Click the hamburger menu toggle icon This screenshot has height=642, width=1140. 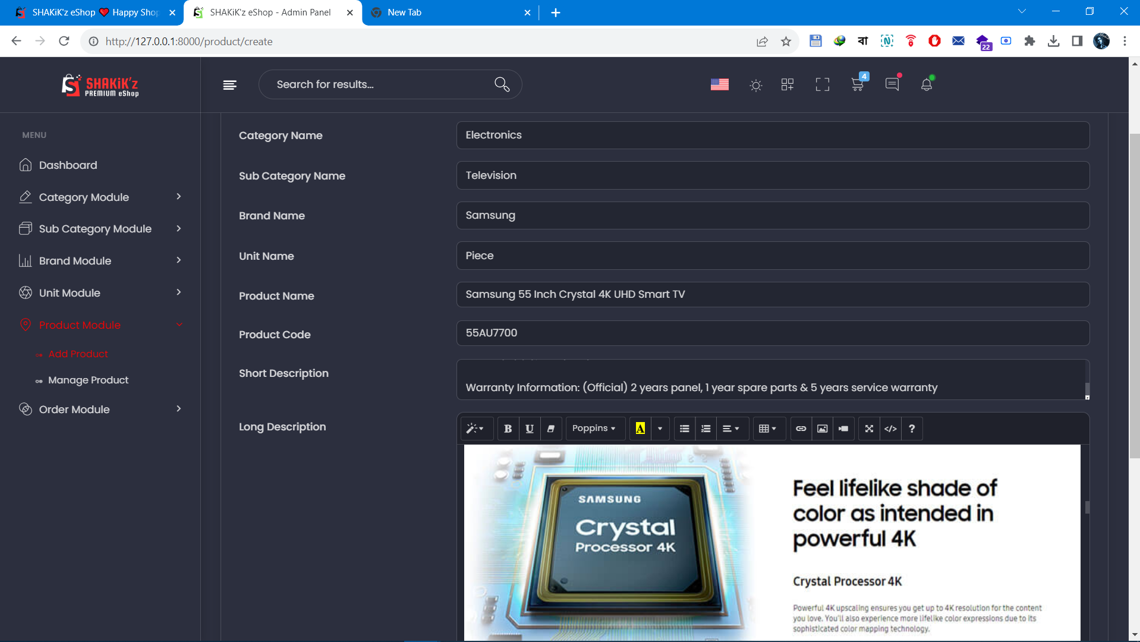click(x=229, y=85)
